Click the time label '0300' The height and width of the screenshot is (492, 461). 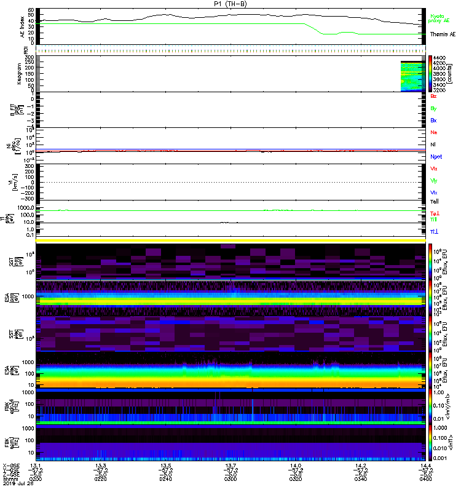[230, 479]
